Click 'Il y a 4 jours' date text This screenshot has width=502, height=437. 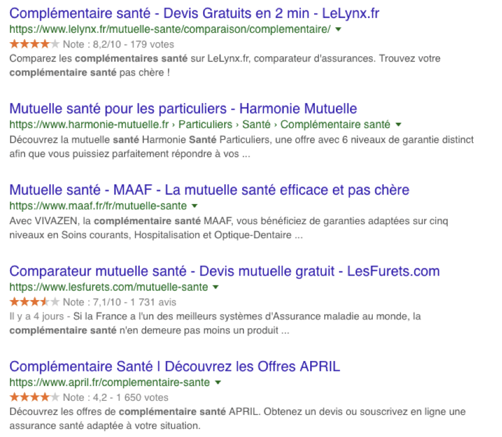pos(36,316)
